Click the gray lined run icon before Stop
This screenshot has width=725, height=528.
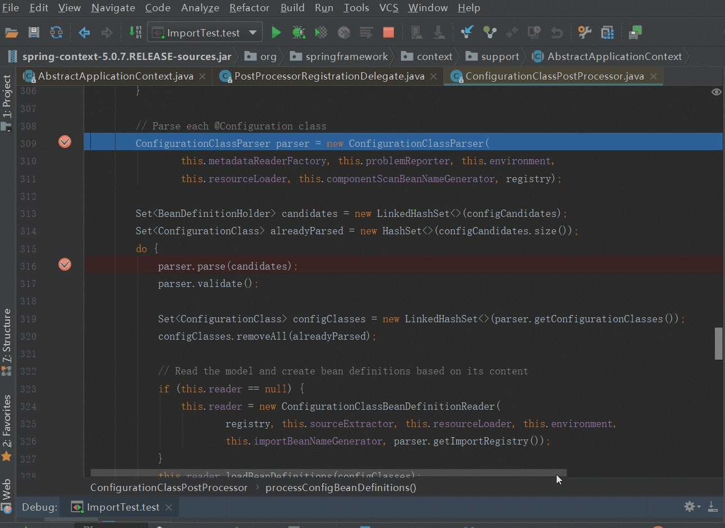click(366, 33)
